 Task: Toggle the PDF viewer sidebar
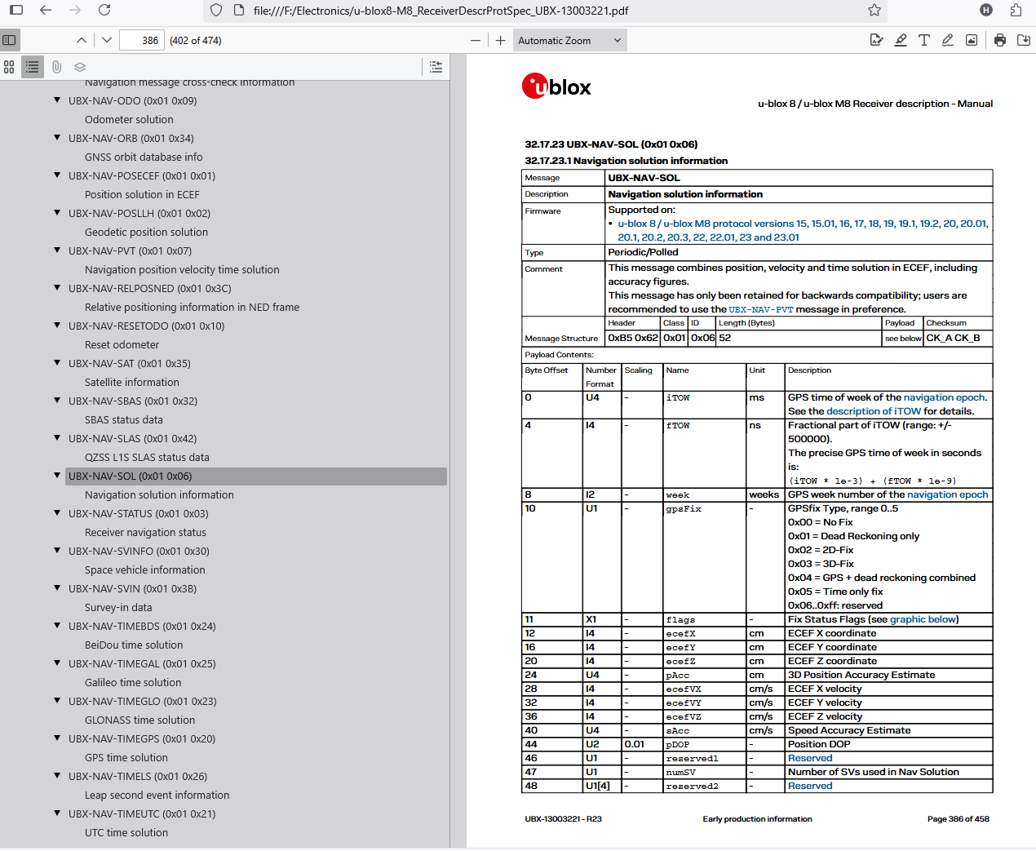(x=10, y=40)
